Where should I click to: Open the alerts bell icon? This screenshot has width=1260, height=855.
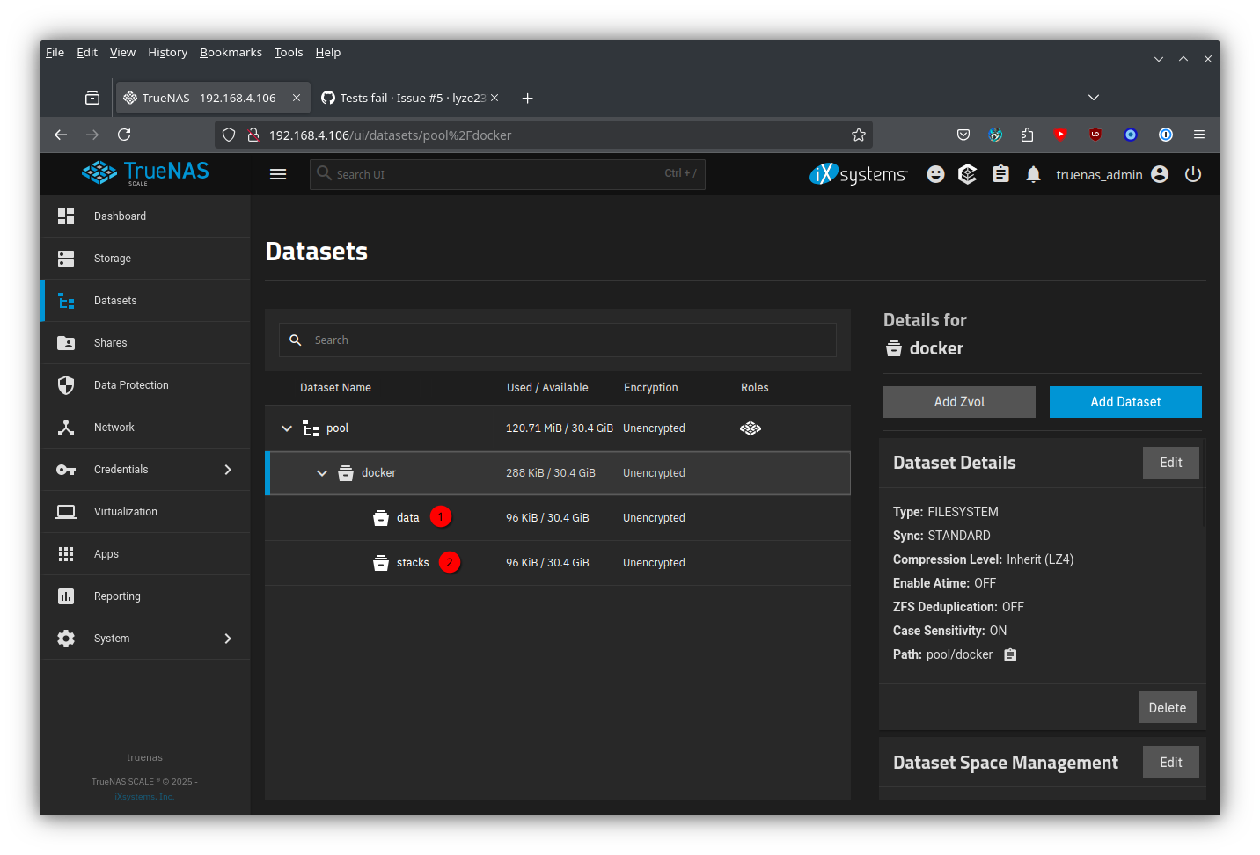pos(1033,174)
